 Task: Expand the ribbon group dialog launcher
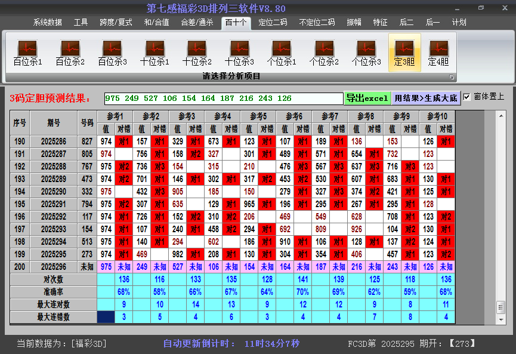[x=452, y=77]
